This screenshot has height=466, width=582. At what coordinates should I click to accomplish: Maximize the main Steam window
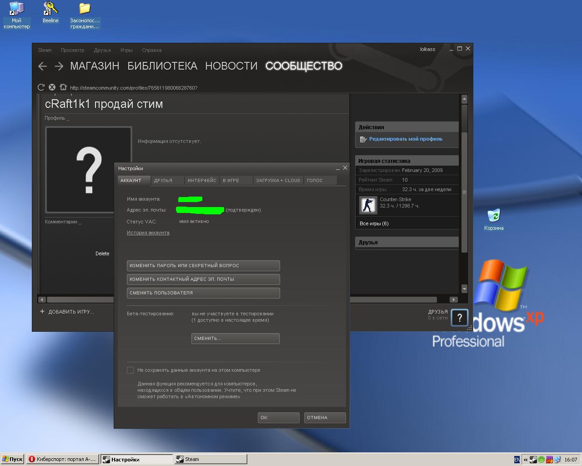(460, 49)
